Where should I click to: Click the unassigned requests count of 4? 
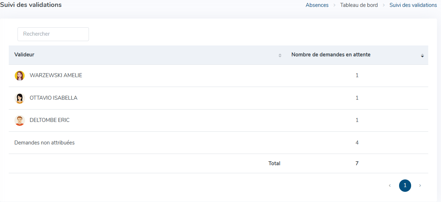pyautogui.click(x=357, y=143)
